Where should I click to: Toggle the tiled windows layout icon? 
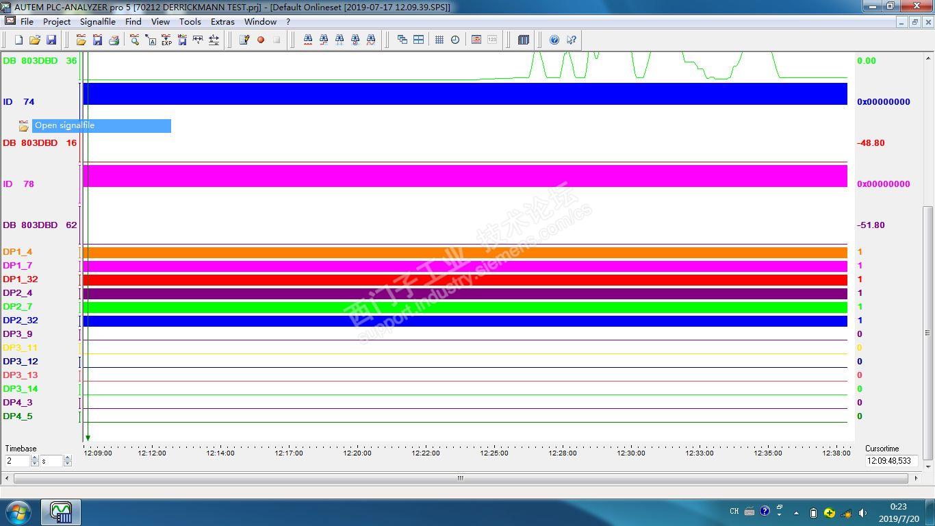pyautogui.click(x=418, y=40)
